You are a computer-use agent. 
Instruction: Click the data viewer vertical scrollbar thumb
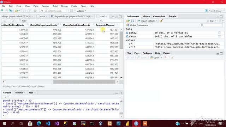[121, 40]
